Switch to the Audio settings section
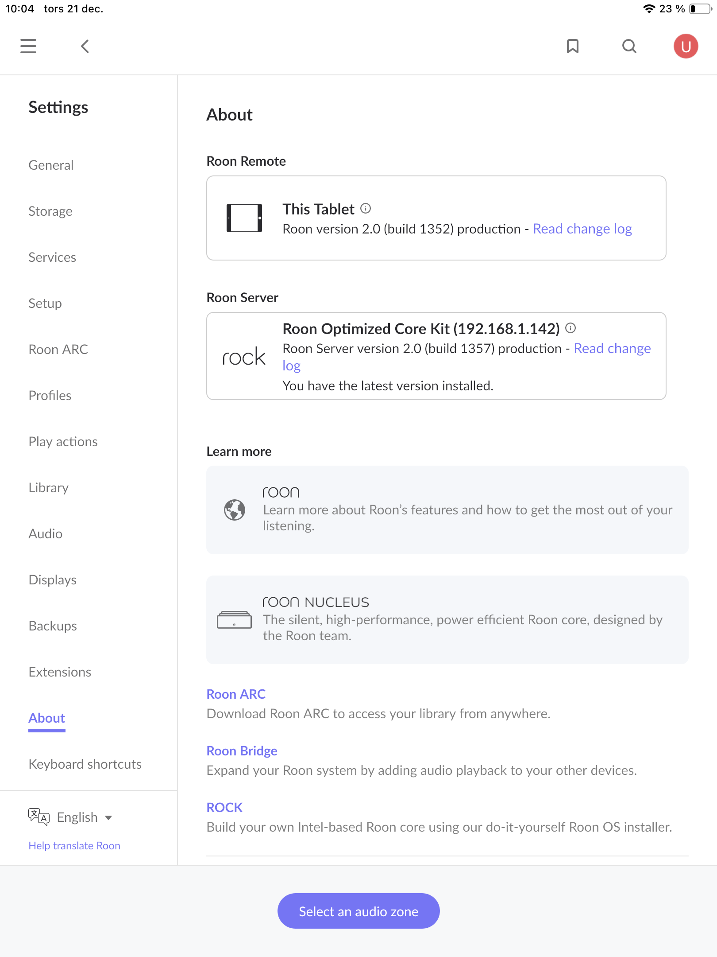 (45, 533)
